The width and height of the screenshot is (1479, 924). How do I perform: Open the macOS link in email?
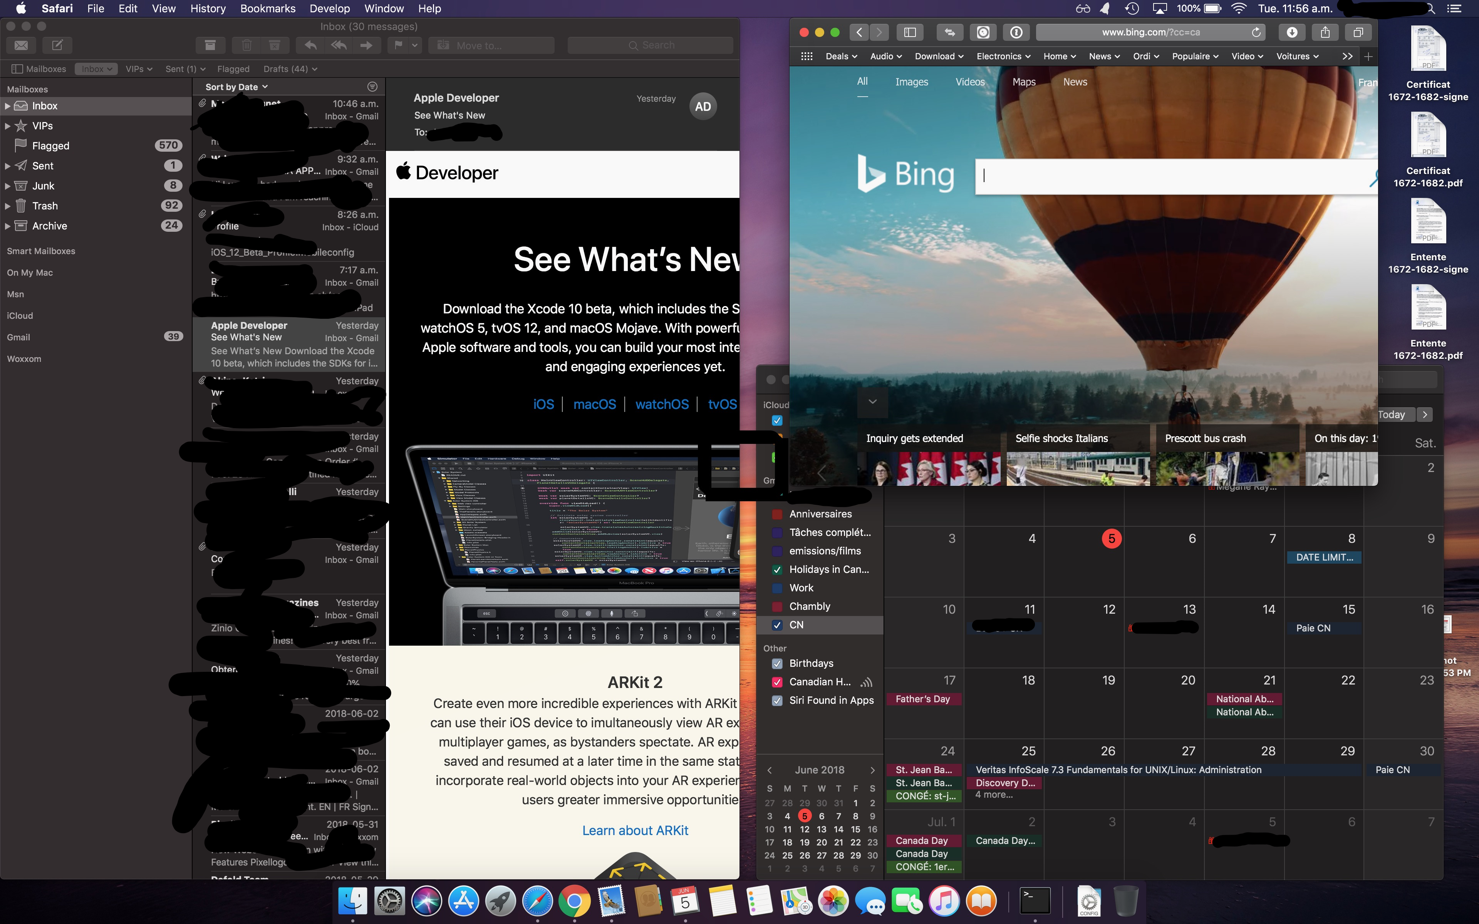pos(594,405)
